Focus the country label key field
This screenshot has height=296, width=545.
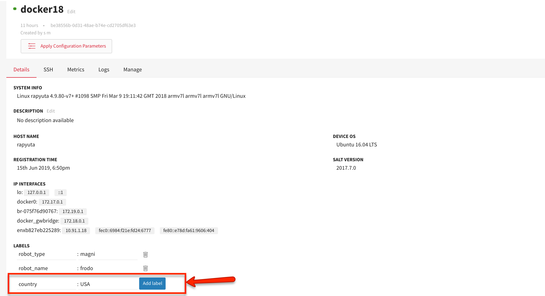46,284
